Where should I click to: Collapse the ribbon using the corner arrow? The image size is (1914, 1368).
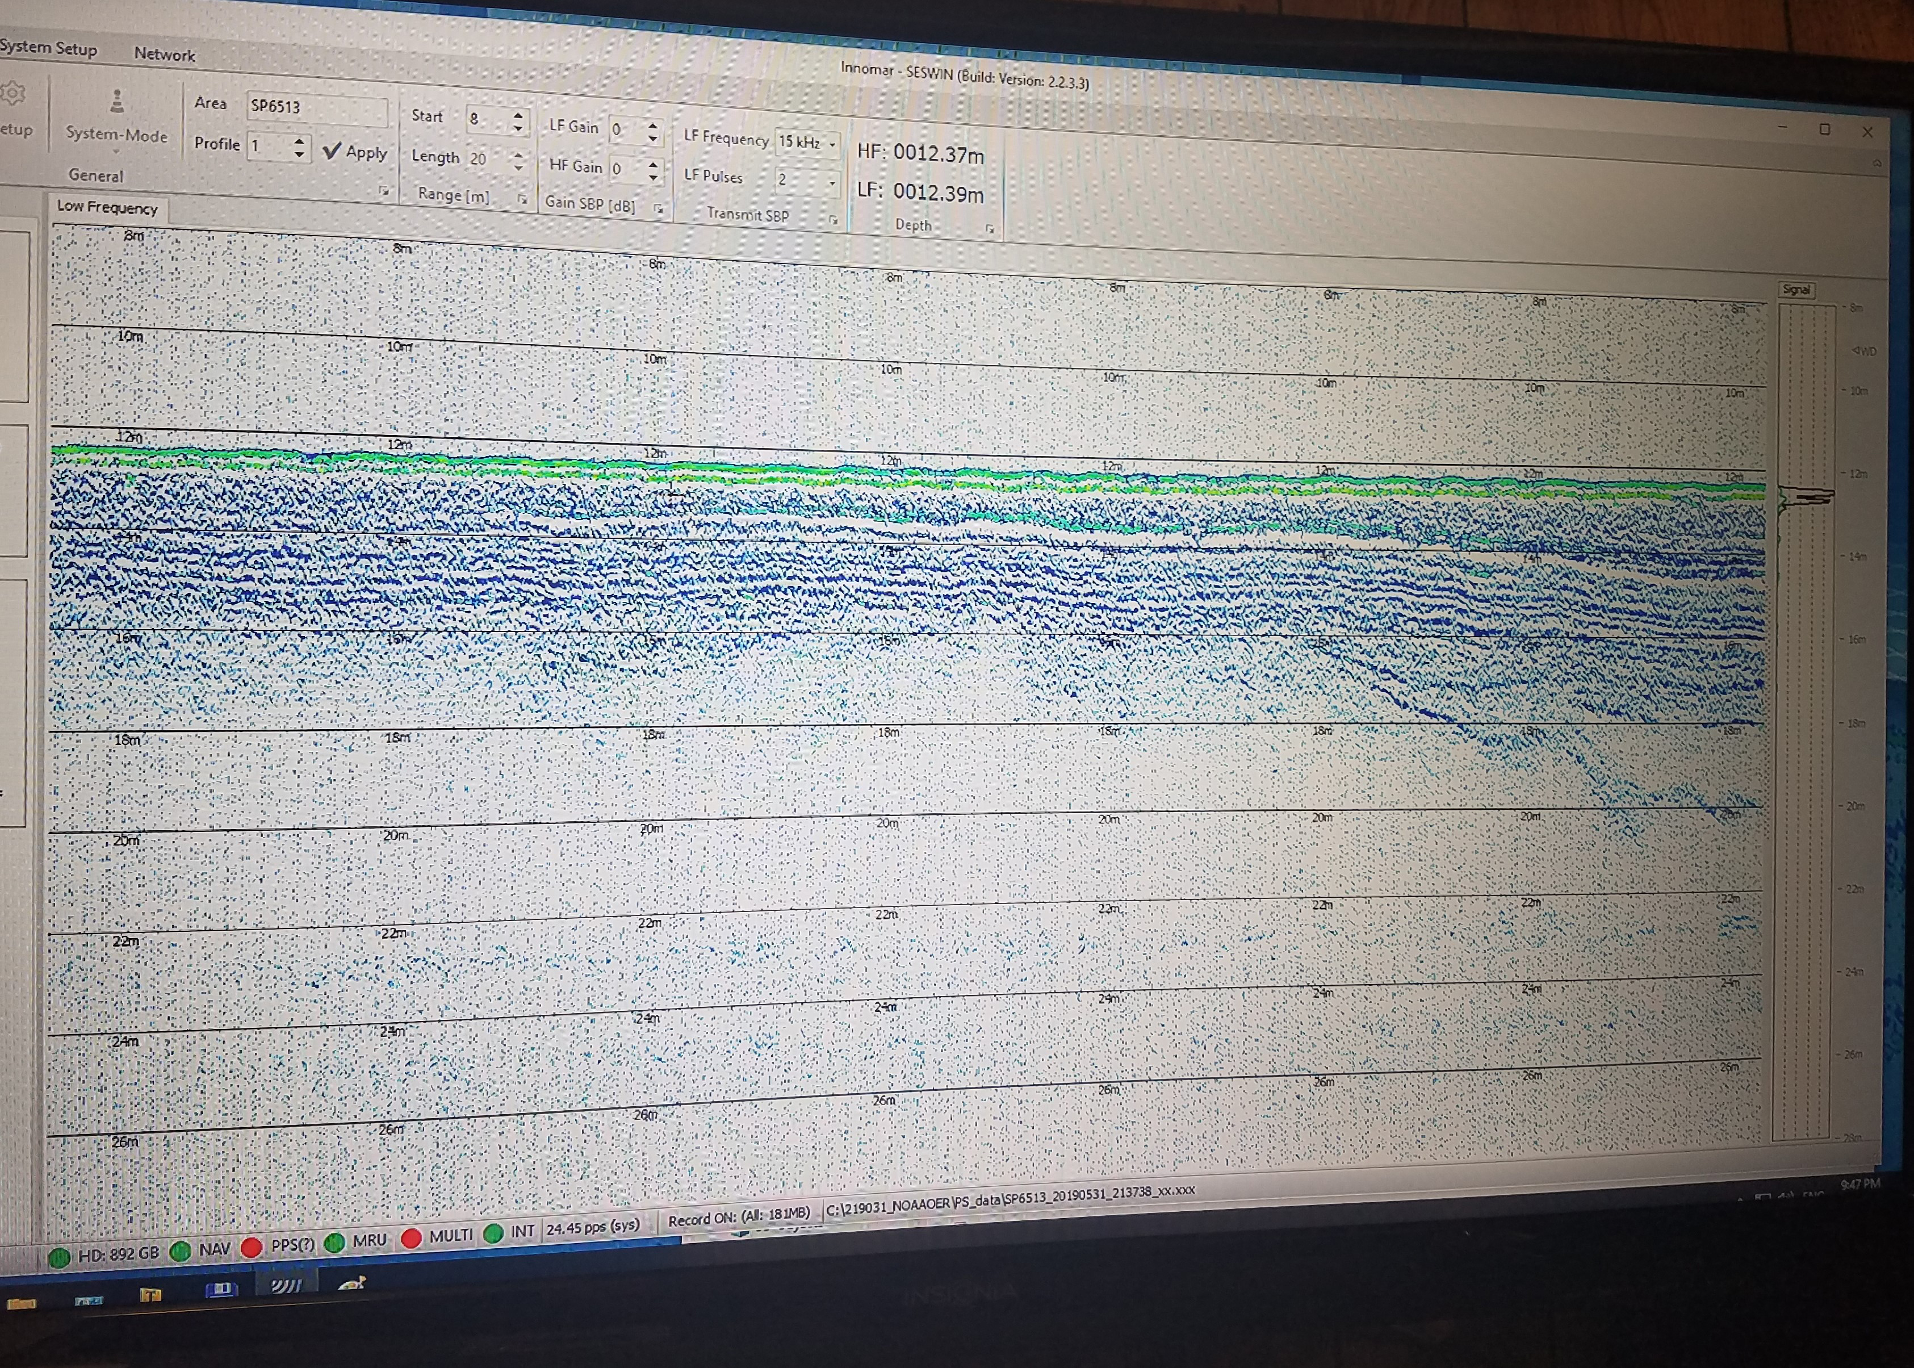click(x=1877, y=164)
